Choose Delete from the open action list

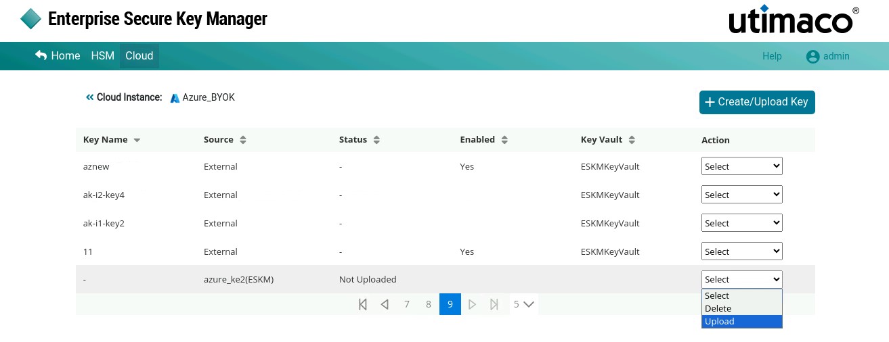(x=742, y=309)
